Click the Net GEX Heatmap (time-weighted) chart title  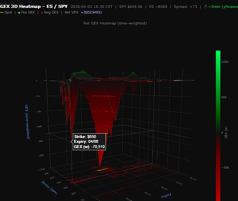115,23
